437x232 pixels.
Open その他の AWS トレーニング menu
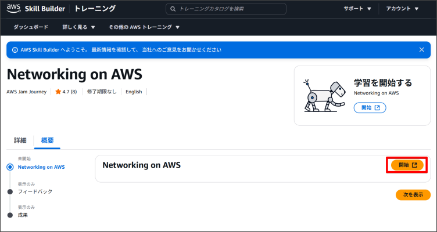pyautogui.click(x=144, y=27)
